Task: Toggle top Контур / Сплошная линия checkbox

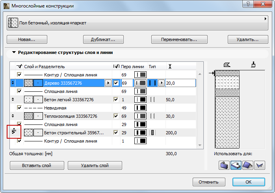Action: (19, 74)
